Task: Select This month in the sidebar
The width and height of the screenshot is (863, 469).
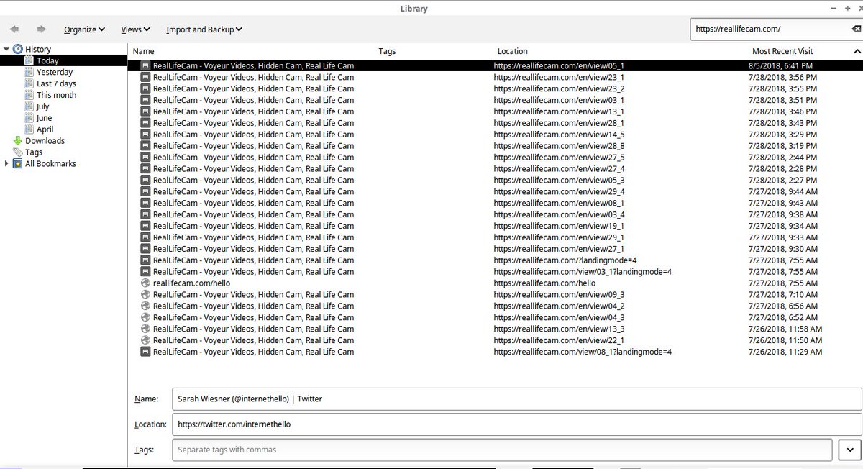Action: click(x=56, y=95)
